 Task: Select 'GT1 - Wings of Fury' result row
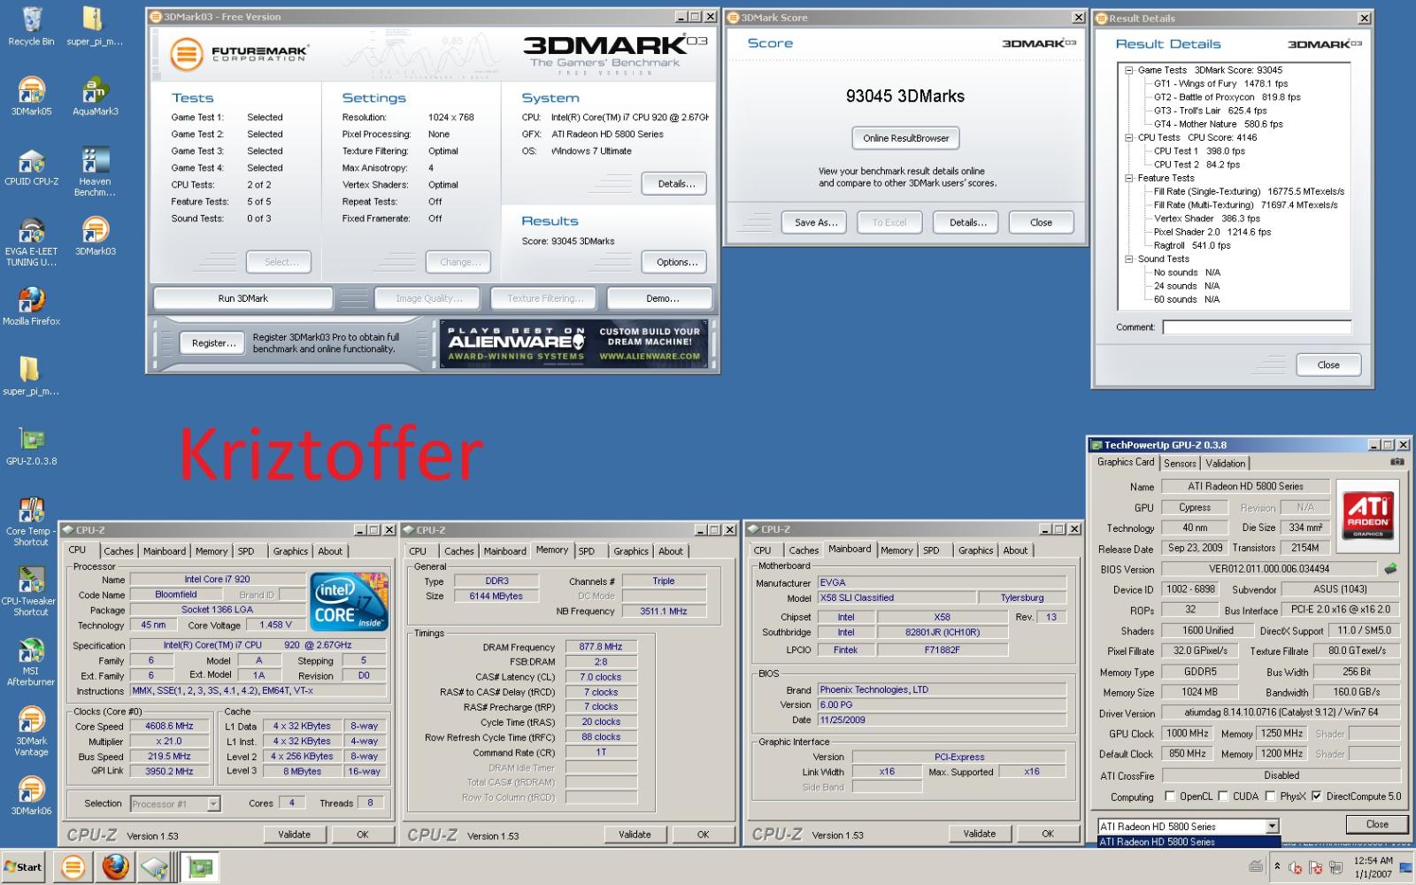click(1220, 83)
